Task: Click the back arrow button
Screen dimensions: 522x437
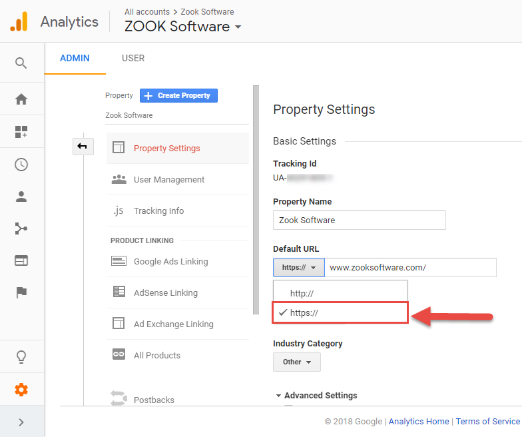Action: click(83, 147)
